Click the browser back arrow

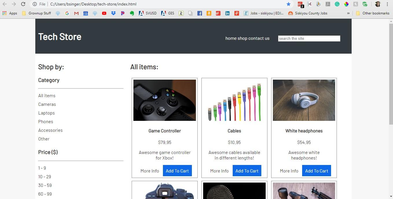(5, 4)
